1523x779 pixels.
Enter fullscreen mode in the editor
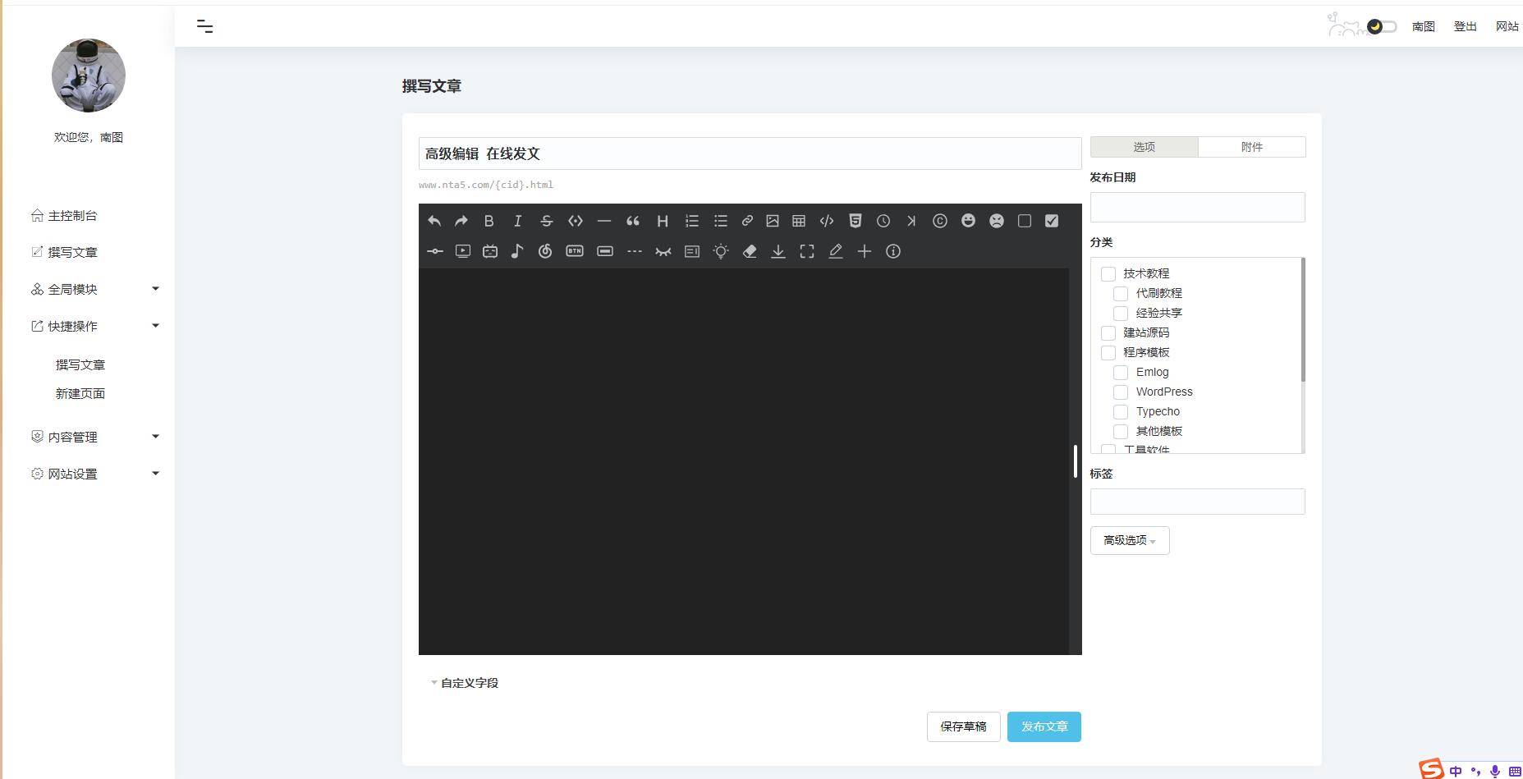807,251
